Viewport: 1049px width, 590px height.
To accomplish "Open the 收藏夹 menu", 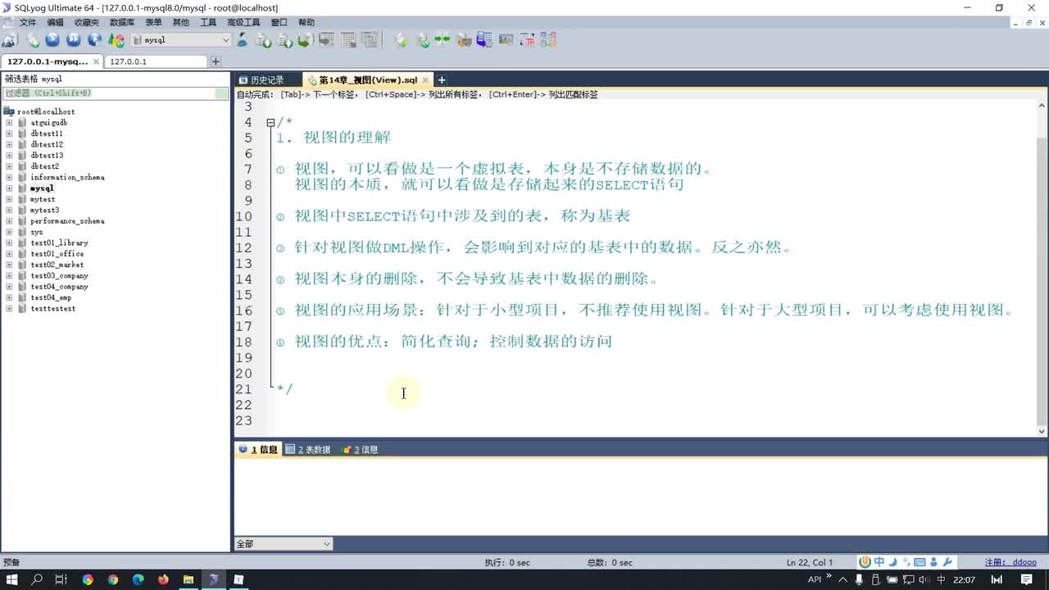I will [86, 22].
